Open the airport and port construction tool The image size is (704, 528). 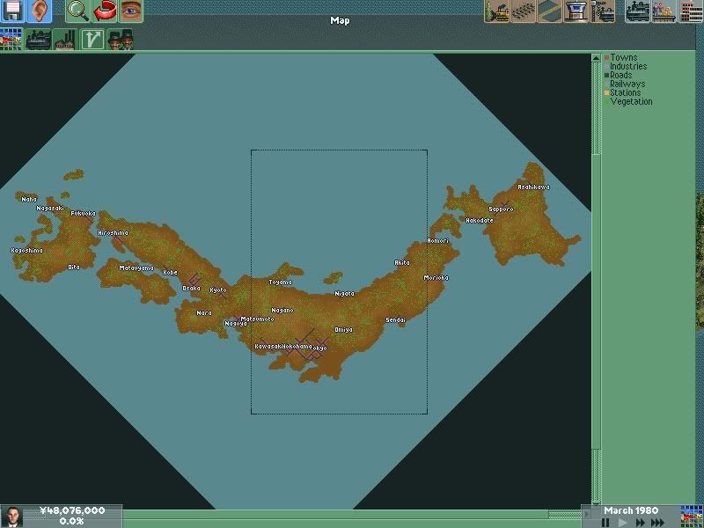coord(576,11)
